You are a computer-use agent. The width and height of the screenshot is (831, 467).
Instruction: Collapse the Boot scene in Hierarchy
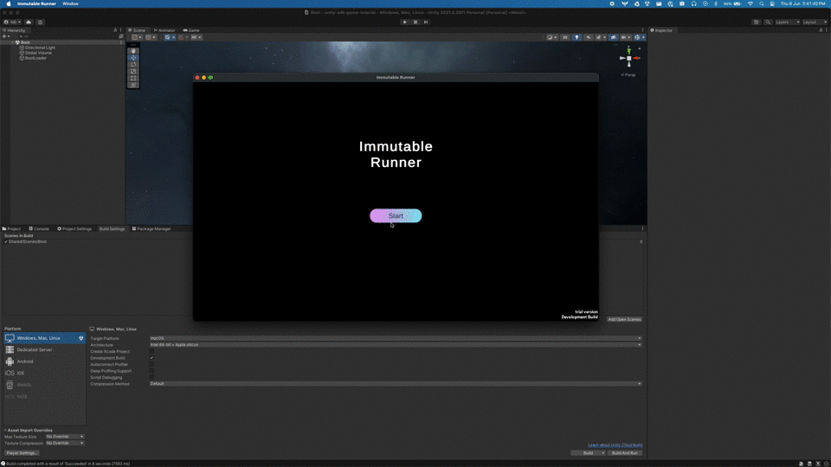[12, 42]
